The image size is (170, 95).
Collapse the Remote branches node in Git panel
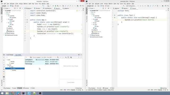[x=6, y=65]
